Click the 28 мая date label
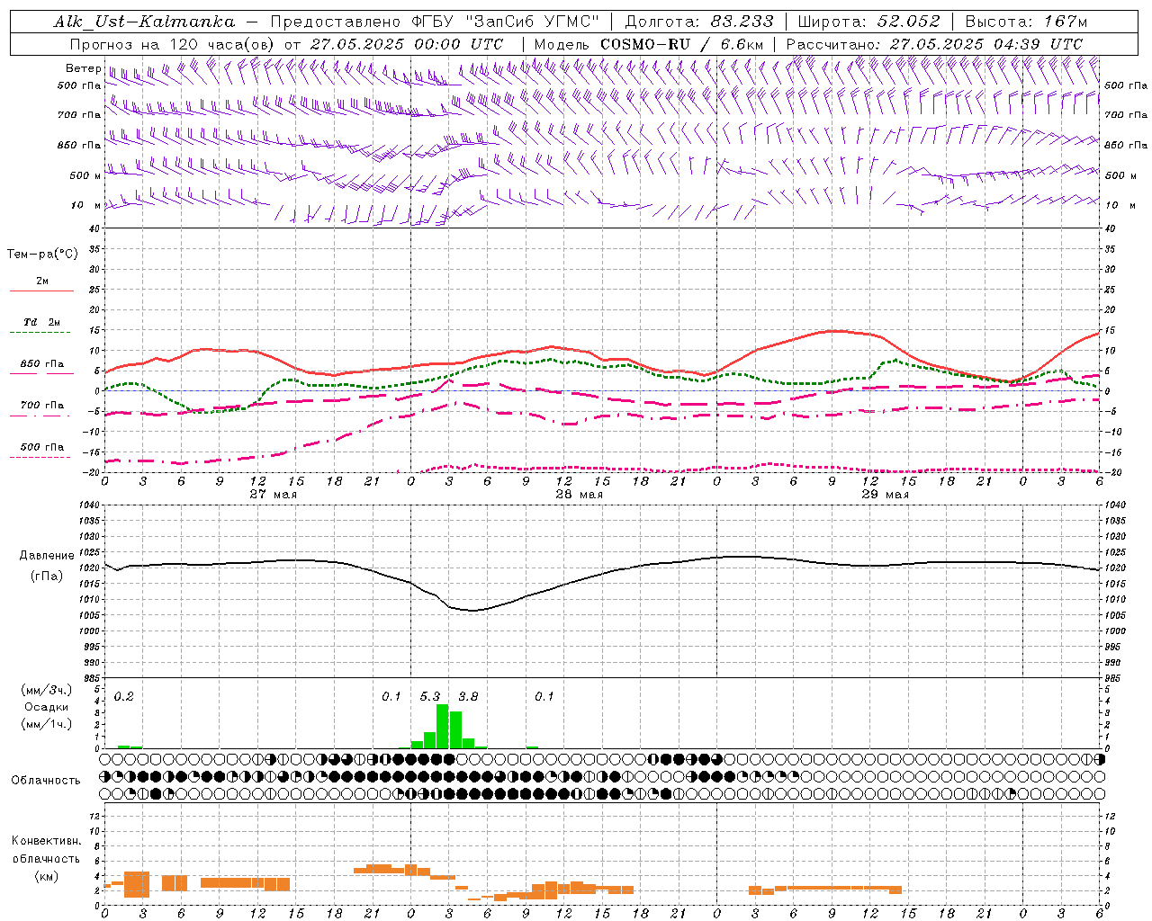Viewport: 1152px width, 921px height. point(579,495)
